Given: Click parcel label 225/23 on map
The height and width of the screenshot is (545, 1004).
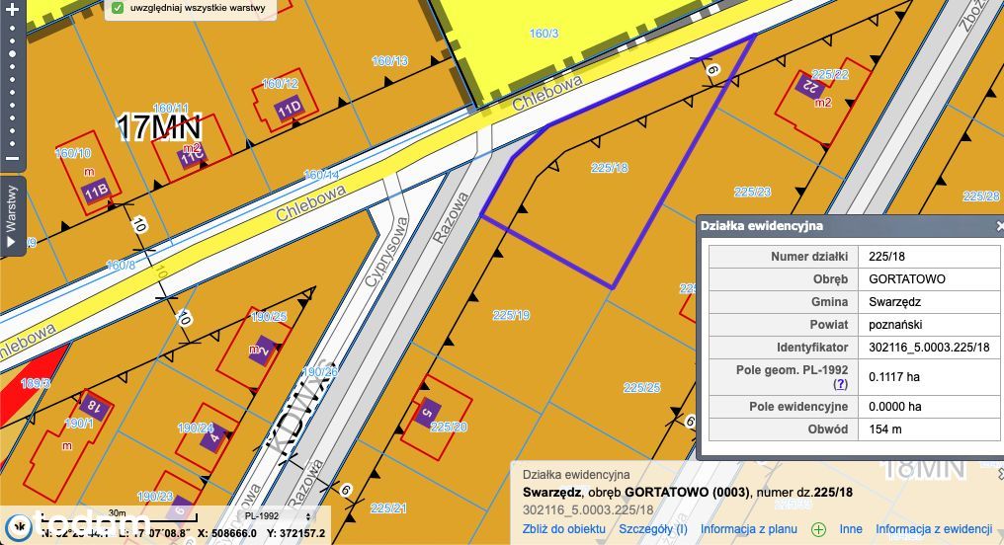Looking at the screenshot, I should coord(752,192).
